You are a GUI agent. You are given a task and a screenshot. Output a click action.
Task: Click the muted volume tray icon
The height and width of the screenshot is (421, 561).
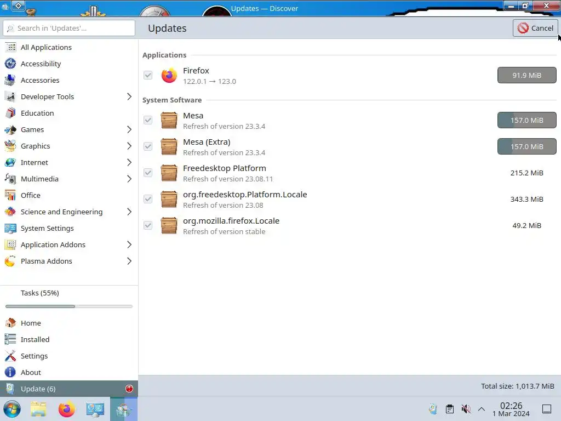coord(466,409)
